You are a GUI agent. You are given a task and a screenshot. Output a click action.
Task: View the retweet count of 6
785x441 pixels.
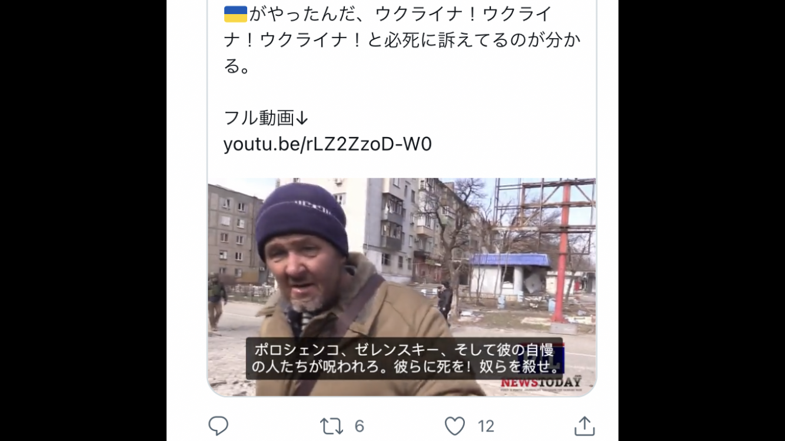coord(359,426)
